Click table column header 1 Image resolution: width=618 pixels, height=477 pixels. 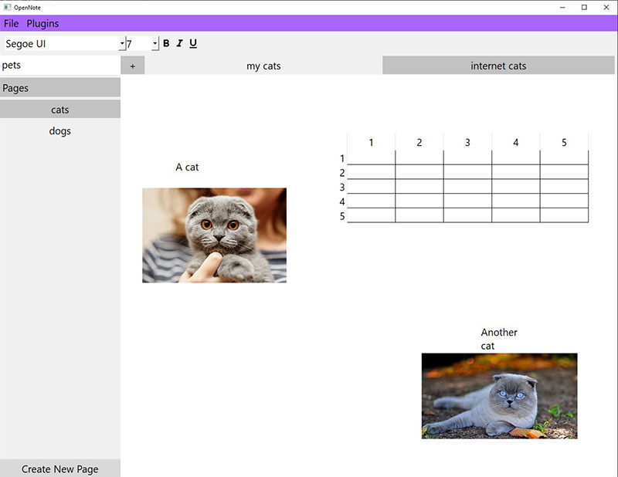coord(371,142)
